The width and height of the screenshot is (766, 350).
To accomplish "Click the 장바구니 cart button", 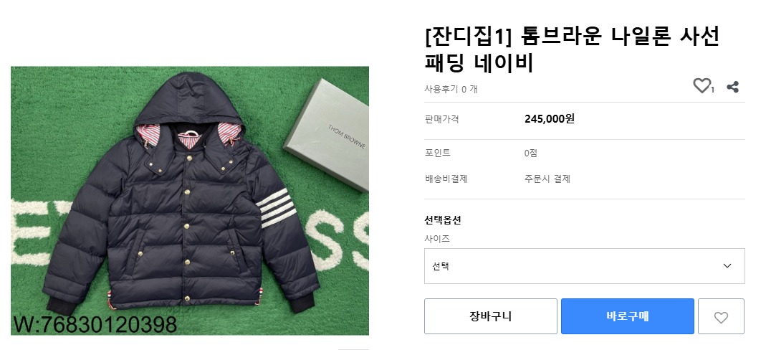I will pyautogui.click(x=490, y=316).
